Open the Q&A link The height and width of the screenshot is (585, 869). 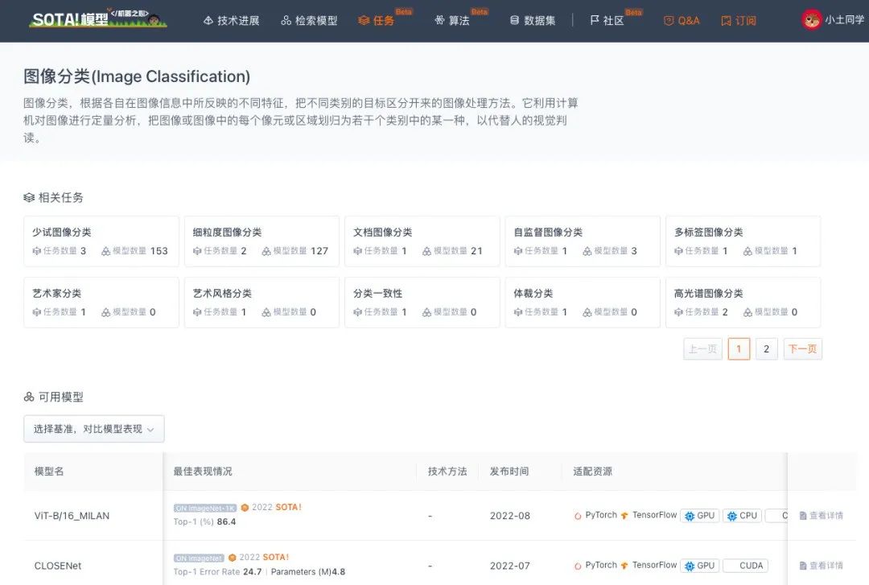(682, 20)
